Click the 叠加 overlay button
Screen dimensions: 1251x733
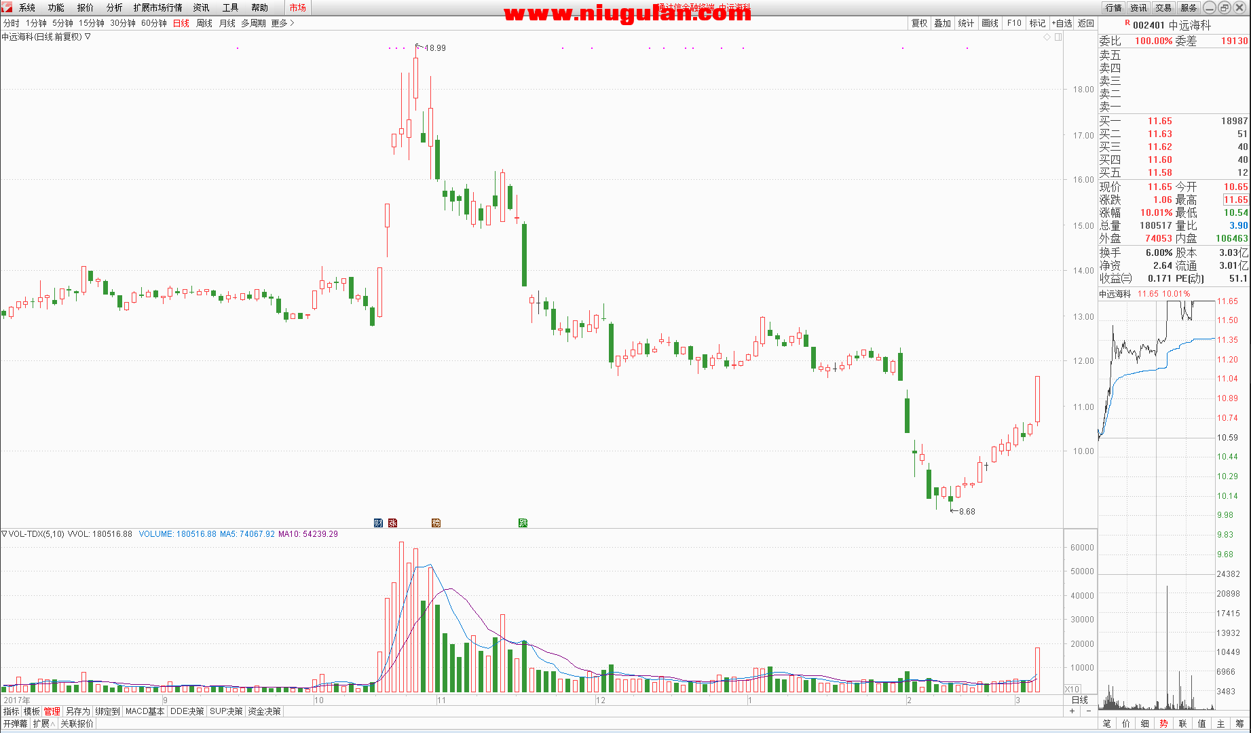(x=943, y=23)
